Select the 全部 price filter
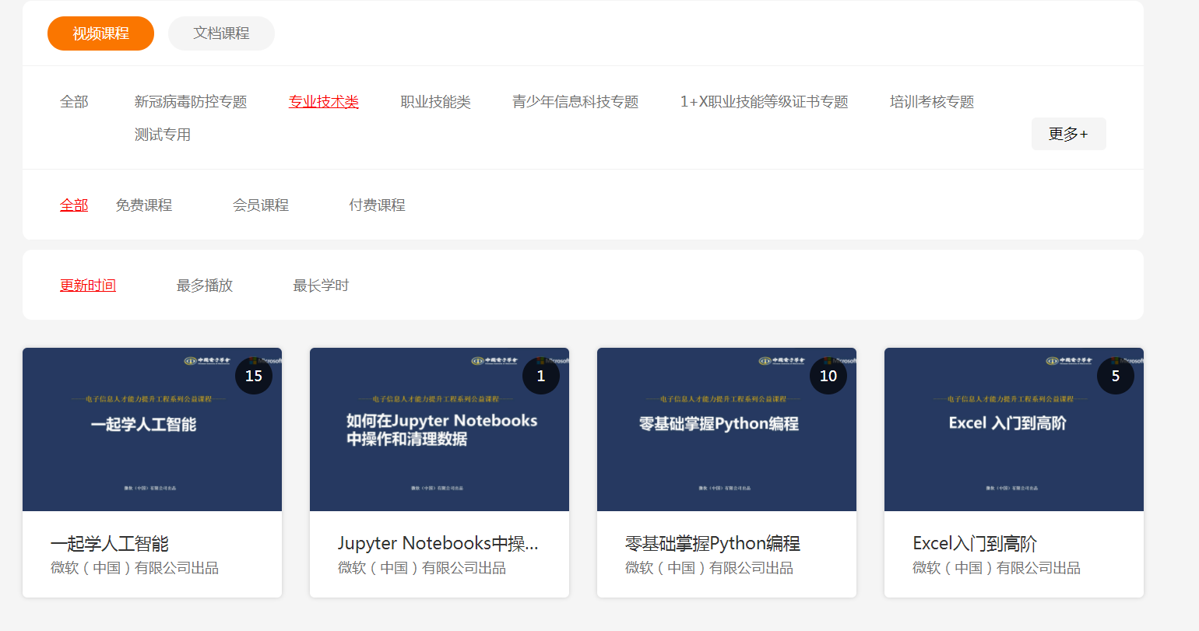 (74, 205)
